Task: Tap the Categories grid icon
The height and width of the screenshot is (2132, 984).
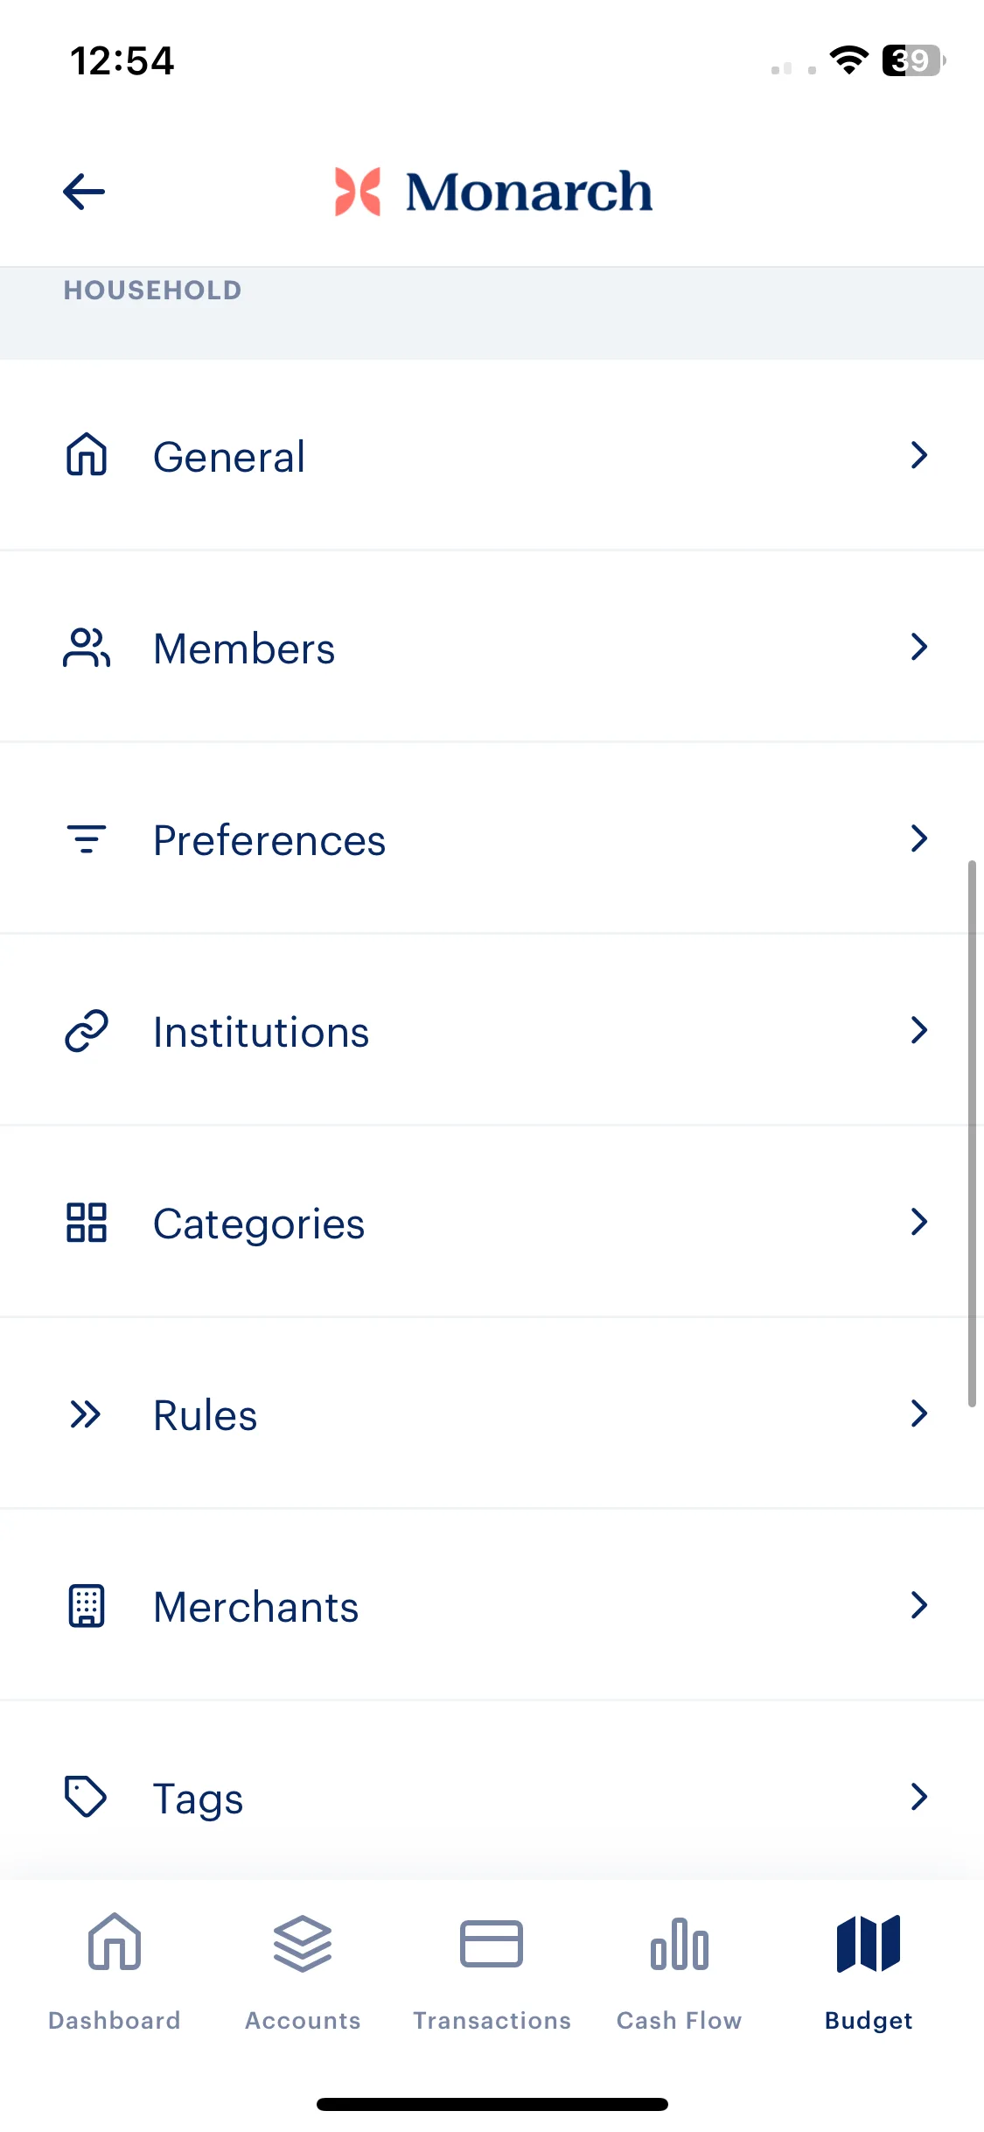Action: pos(87,1223)
